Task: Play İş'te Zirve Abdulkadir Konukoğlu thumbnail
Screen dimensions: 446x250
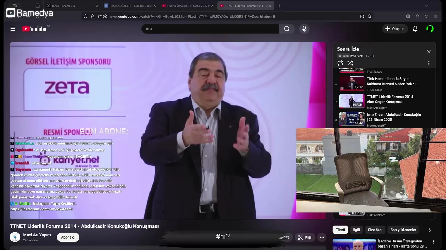Action: coord(352,119)
